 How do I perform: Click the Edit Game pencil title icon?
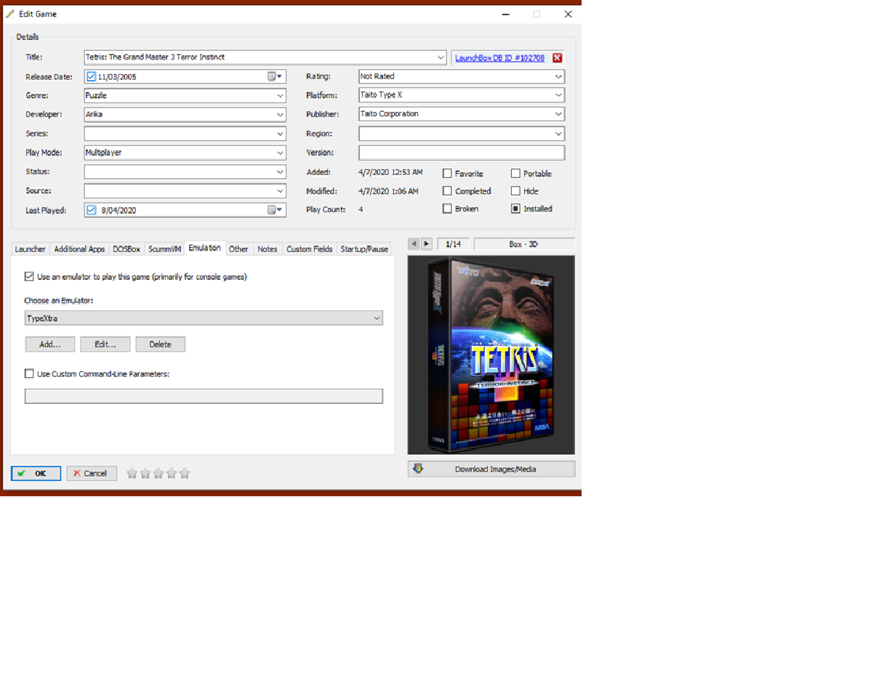click(x=9, y=14)
